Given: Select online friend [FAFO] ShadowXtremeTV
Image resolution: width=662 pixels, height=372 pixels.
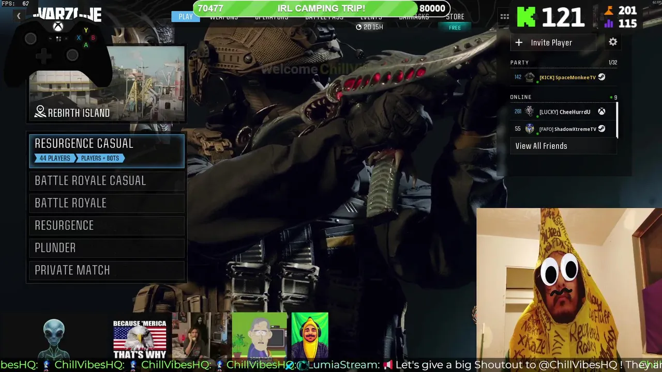Looking at the screenshot, I should pyautogui.click(x=563, y=129).
